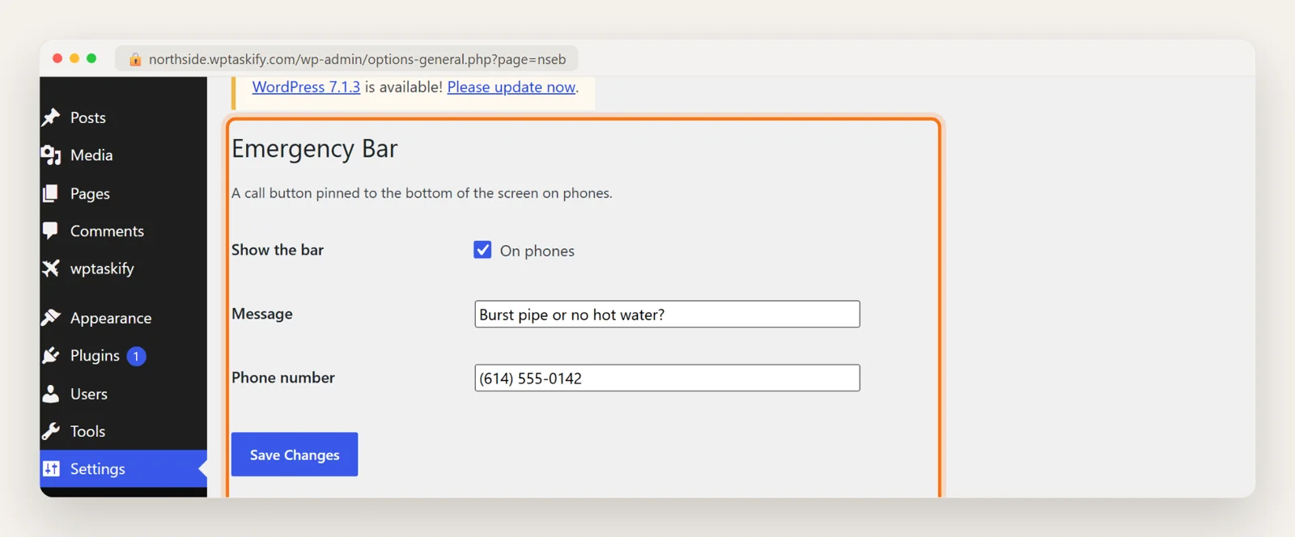Image resolution: width=1295 pixels, height=537 pixels.
Task: Click the Plugins plug icon
Action: coord(51,356)
